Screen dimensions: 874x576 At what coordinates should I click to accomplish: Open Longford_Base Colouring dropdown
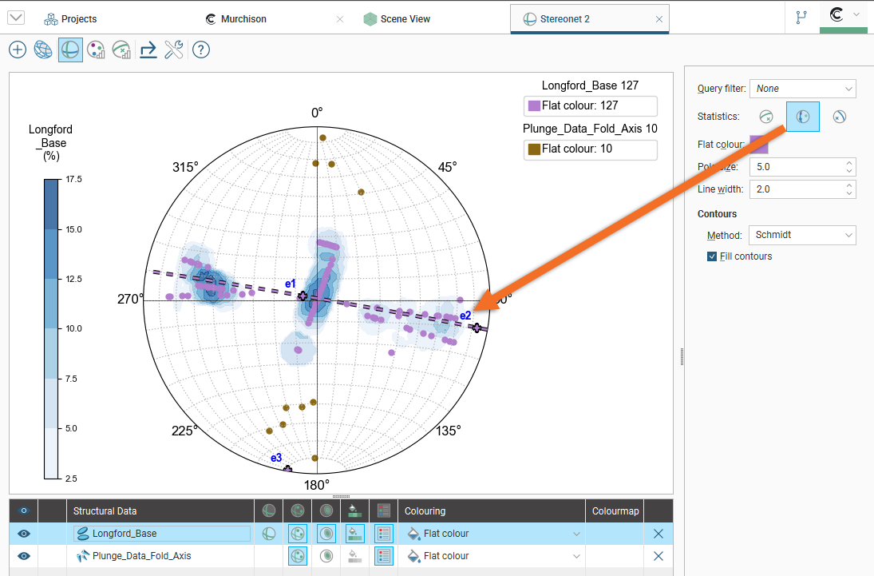[x=492, y=534]
